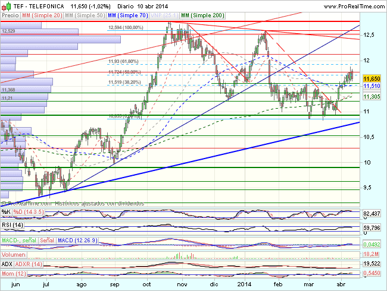The width and height of the screenshot is (387, 291).
Task: Click the mar month on time axis
Action: [308, 284]
